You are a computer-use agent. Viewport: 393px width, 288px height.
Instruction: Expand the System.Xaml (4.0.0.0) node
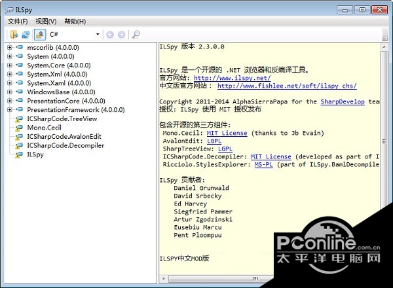point(10,83)
